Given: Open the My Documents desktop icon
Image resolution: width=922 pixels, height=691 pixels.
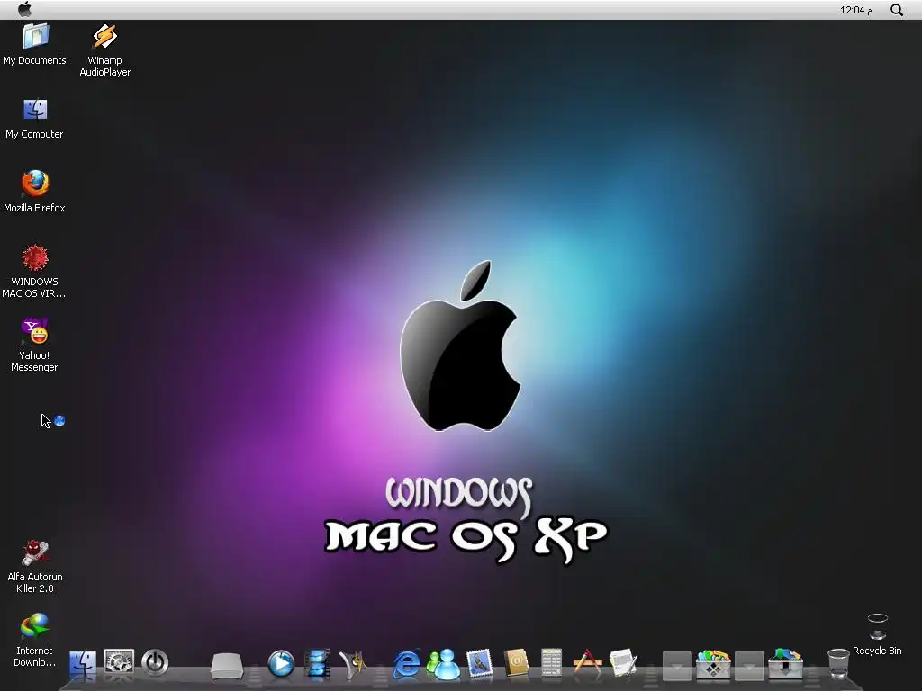Looking at the screenshot, I should [x=35, y=45].
